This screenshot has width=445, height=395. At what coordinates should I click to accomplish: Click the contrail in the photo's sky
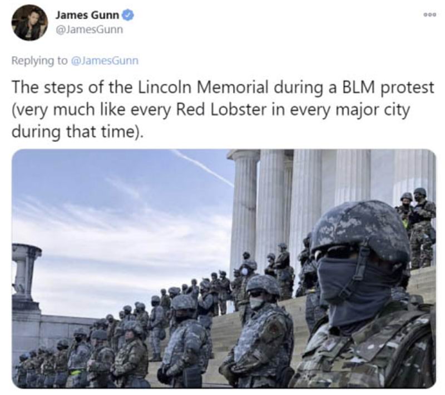(202, 167)
